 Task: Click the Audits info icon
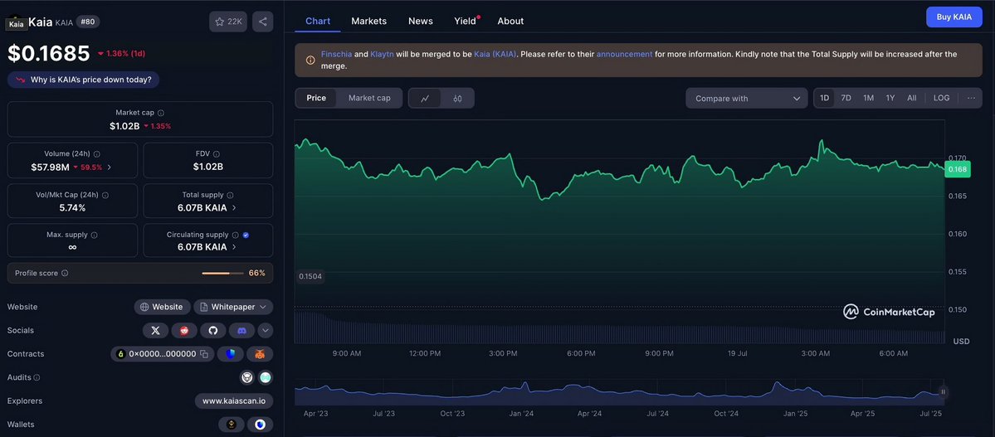[x=37, y=377]
